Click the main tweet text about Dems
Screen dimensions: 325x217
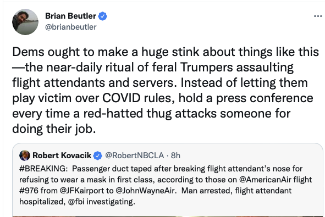[x=166, y=90]
